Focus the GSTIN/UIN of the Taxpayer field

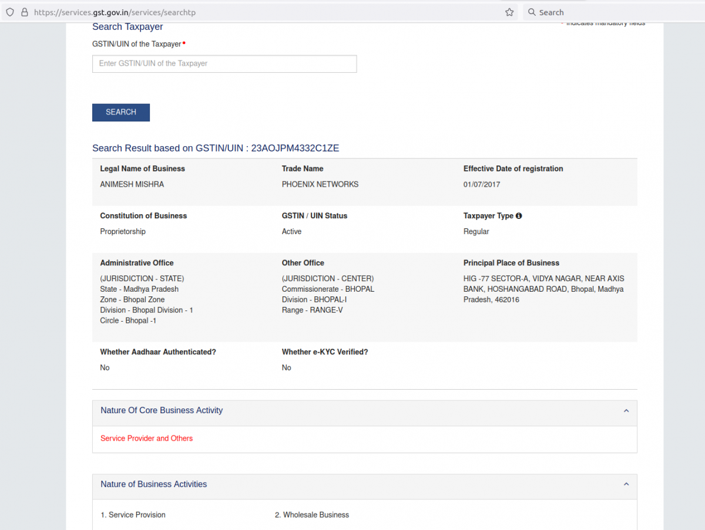224,64
